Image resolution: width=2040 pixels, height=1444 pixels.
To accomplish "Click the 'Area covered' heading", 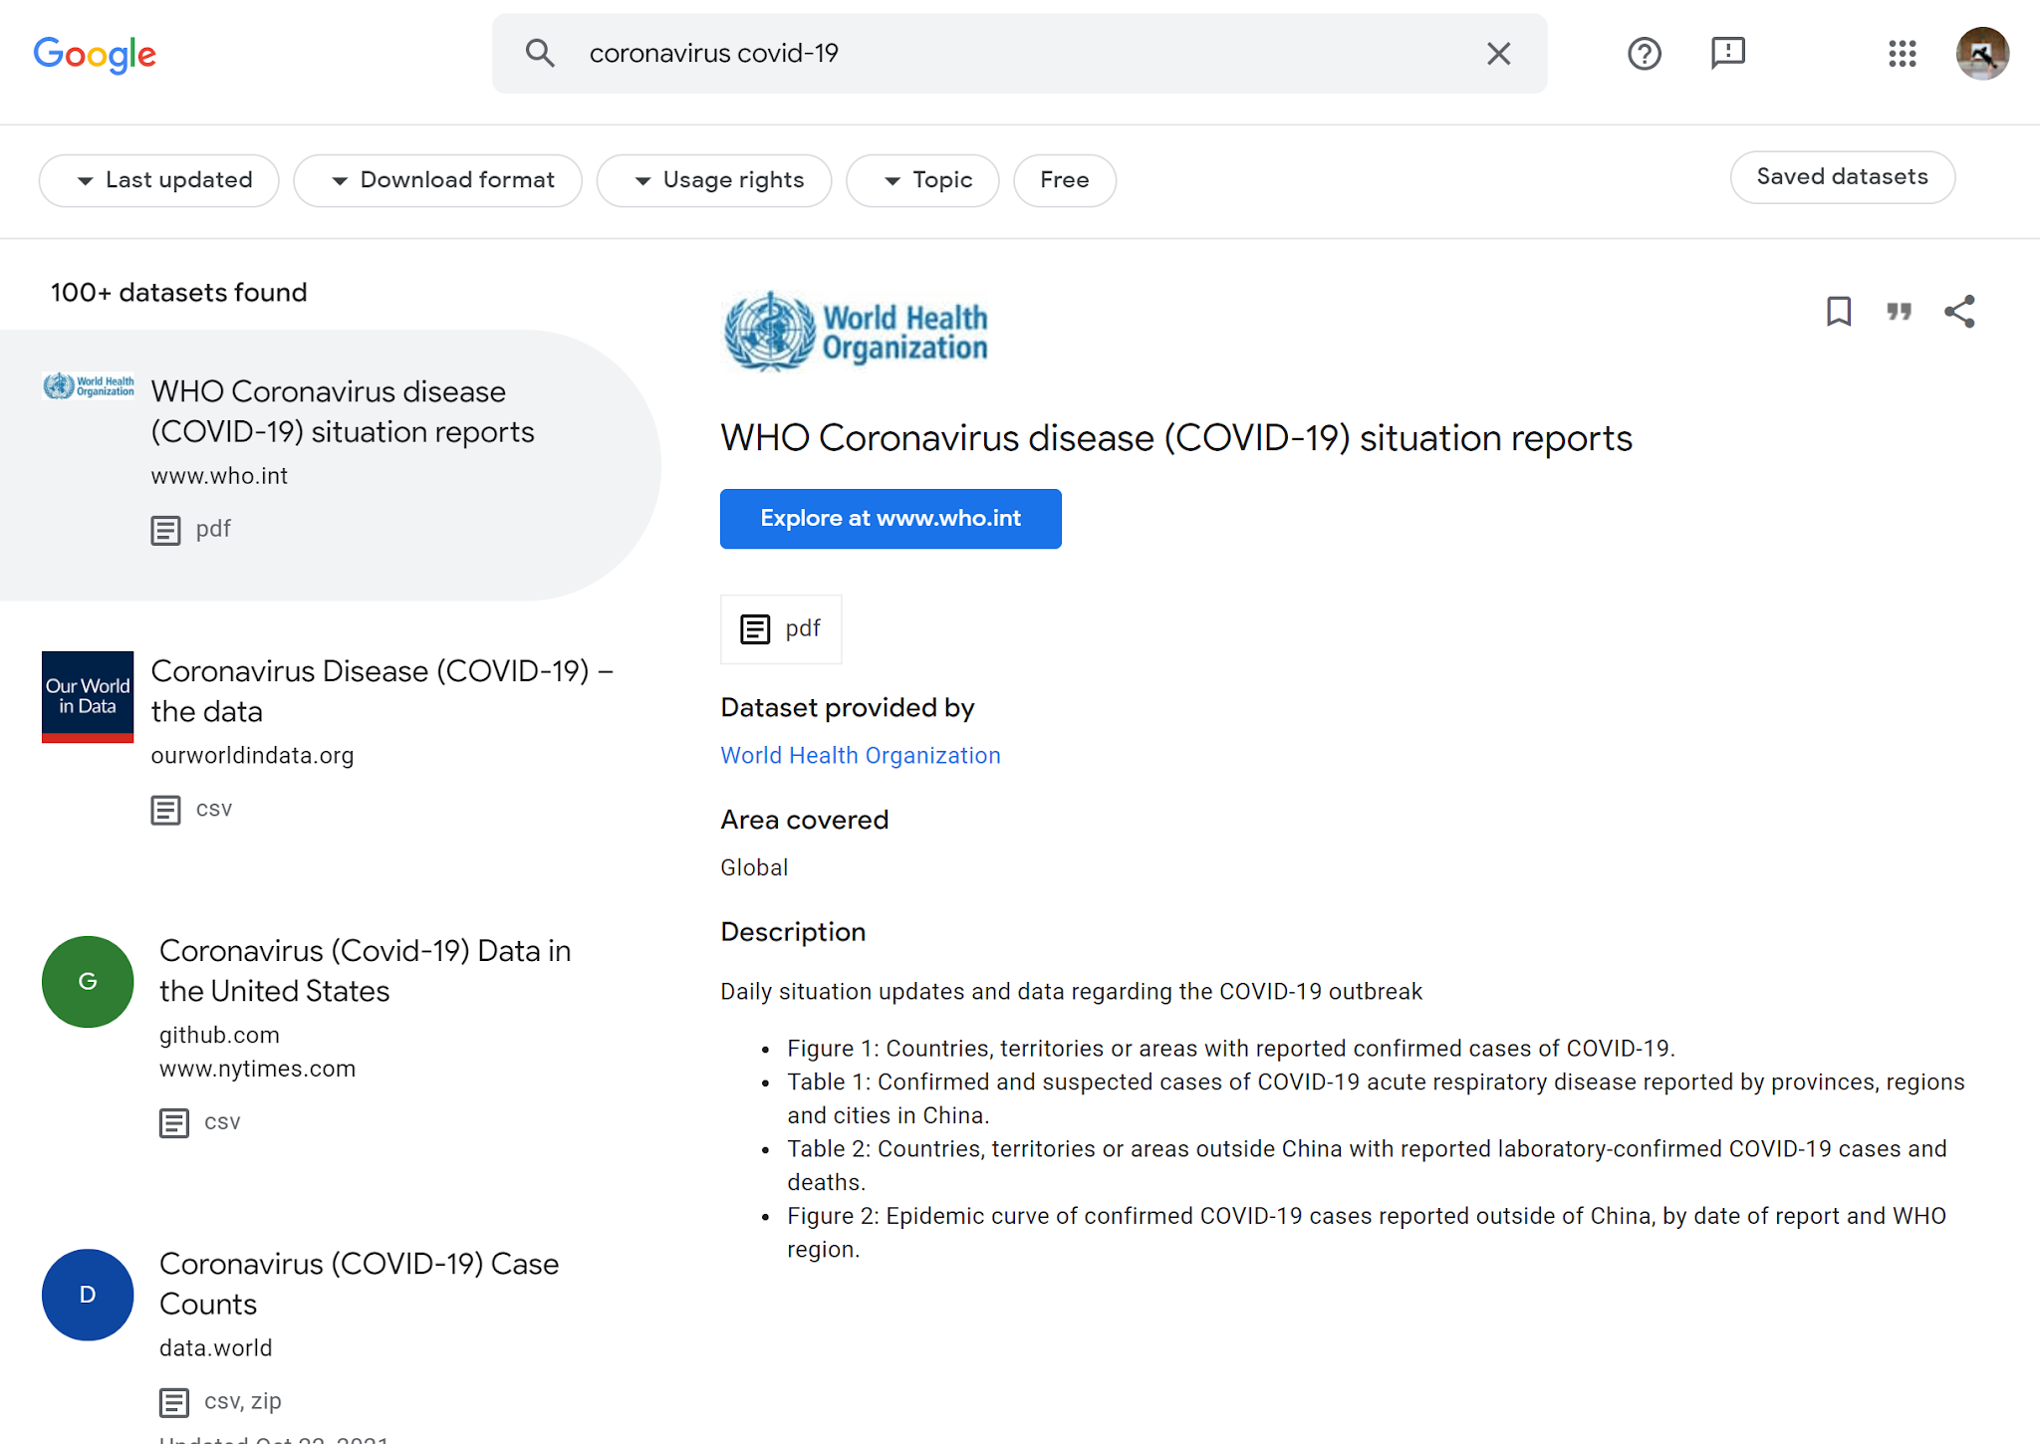I will (805, 821).
